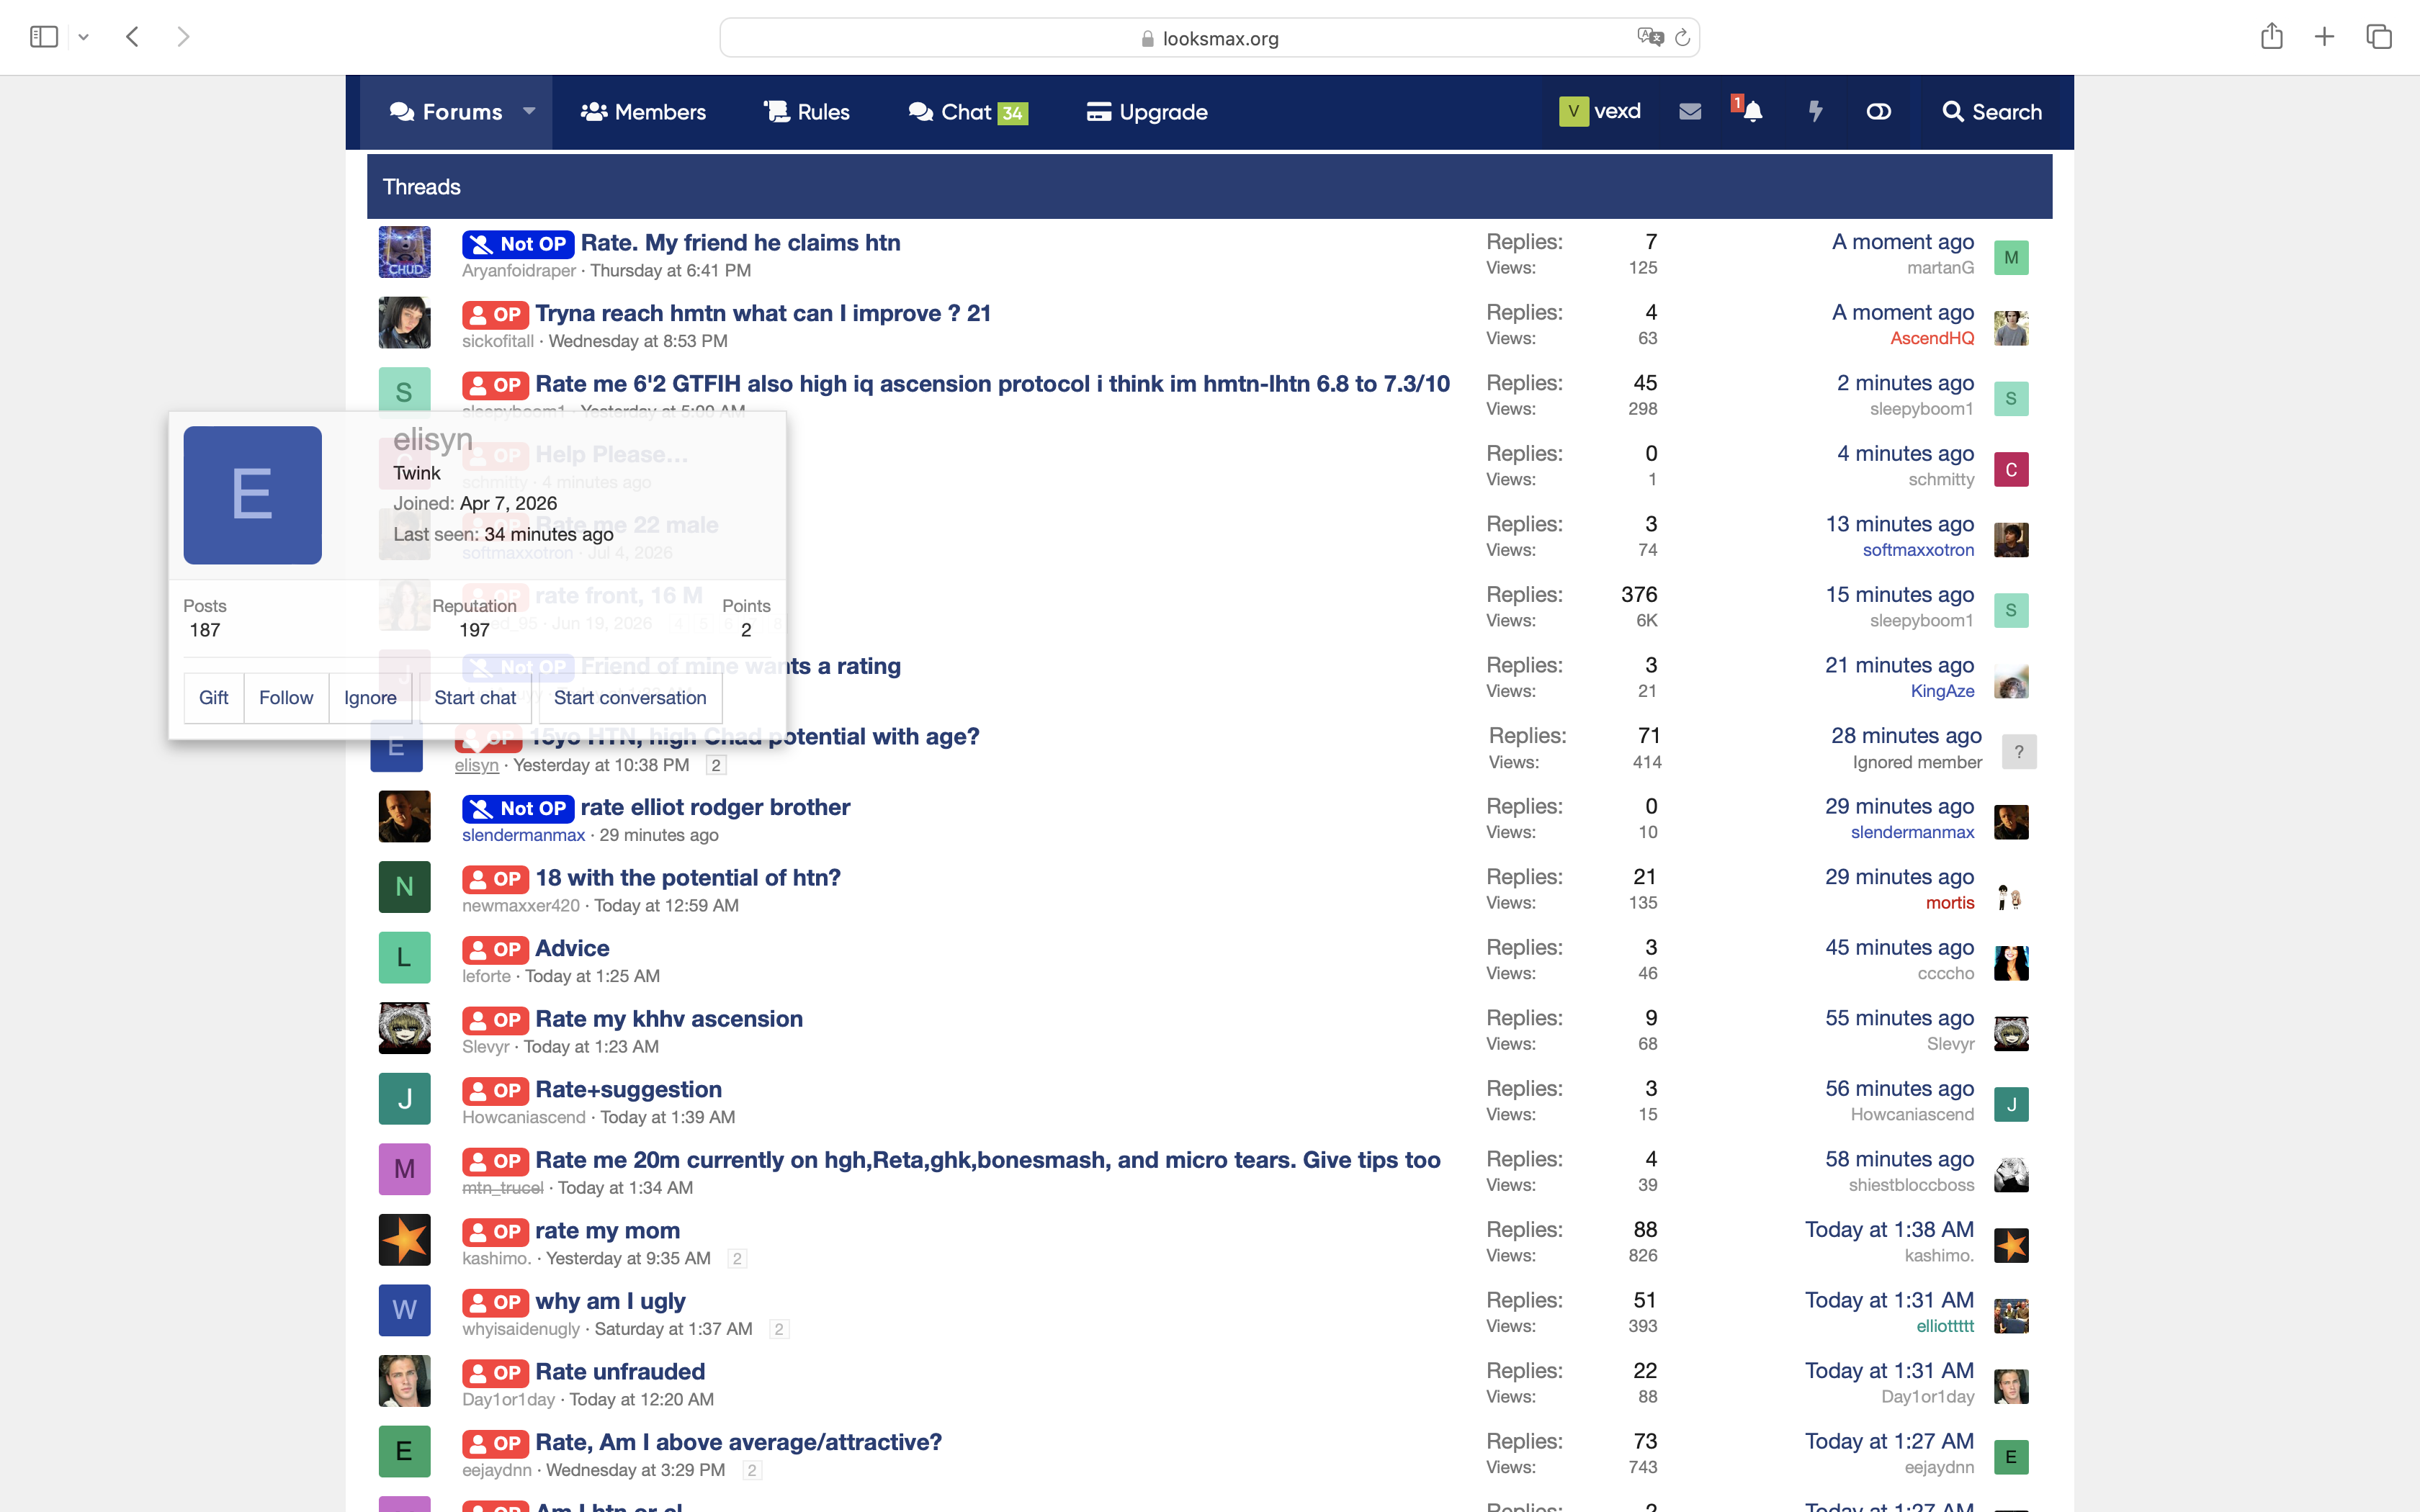Open Search in the forum navbar
Screen dimensions: 2420x1512
[x=1992, y=111]
